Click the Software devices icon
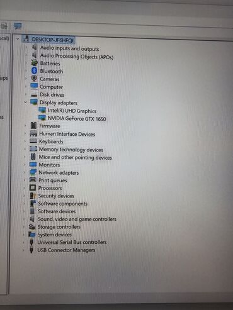Screen dimensions: 233x310 tap(32, 211)
